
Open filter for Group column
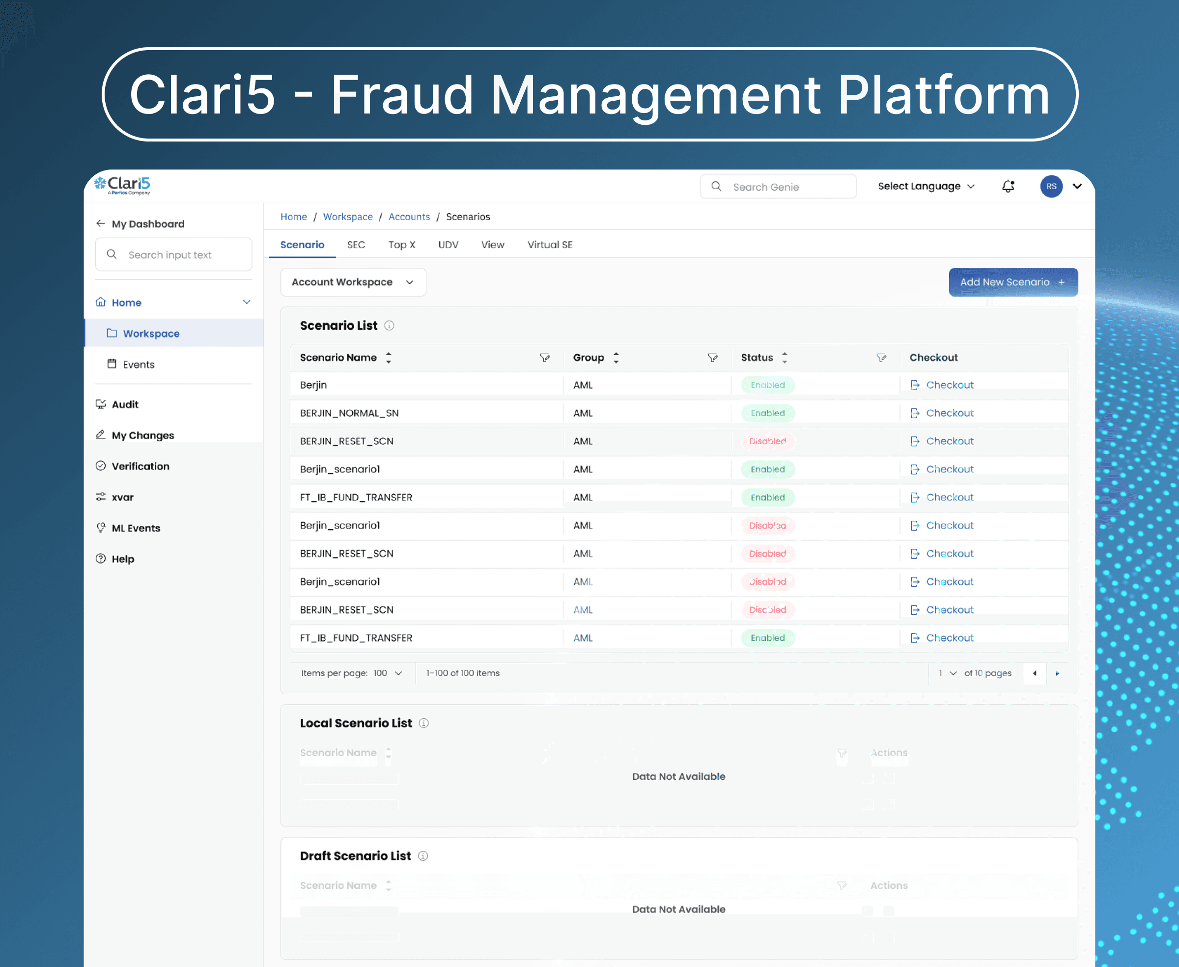pyautogui.click(x=712, y=358)
